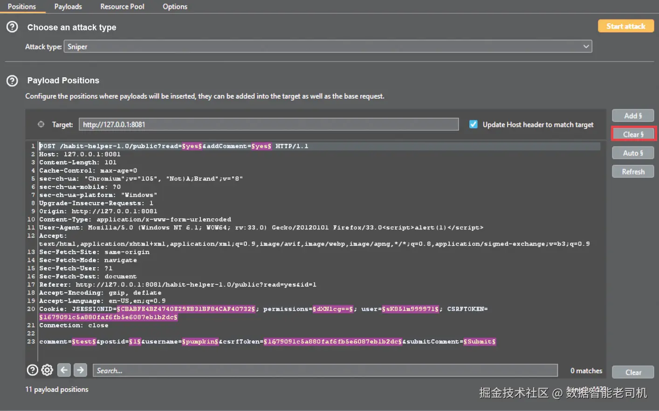Click the addComment §yes§ payload marker
The image size is (659, 411).
[261, 146]
